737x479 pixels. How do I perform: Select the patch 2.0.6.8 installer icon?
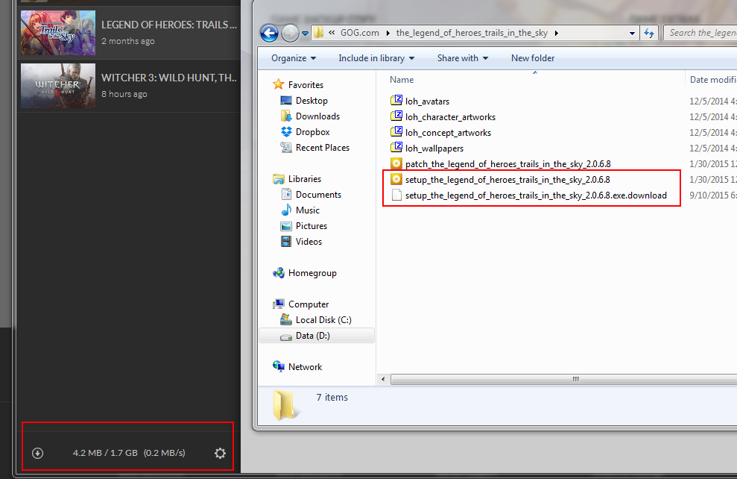click(x=396, y=163)
